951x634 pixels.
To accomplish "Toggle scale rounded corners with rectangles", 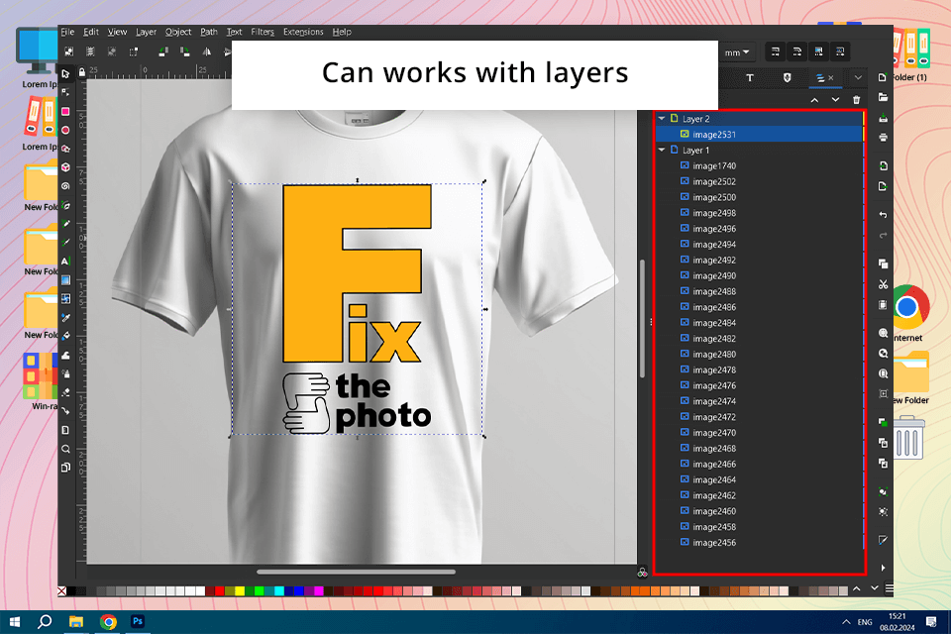I will pyautogui.click(x=796, y=52).
